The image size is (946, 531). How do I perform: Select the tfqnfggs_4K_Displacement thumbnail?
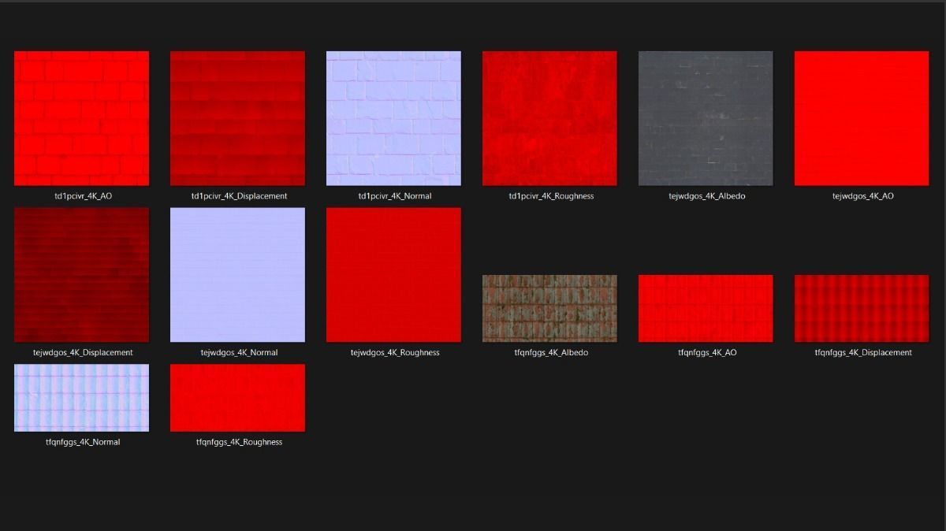click(x=861, y=308)
